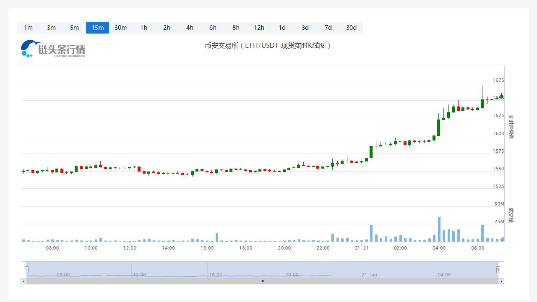Click the 16:00 label in navigator
Viewport: 537px width, 302px height.
(216, 275)
